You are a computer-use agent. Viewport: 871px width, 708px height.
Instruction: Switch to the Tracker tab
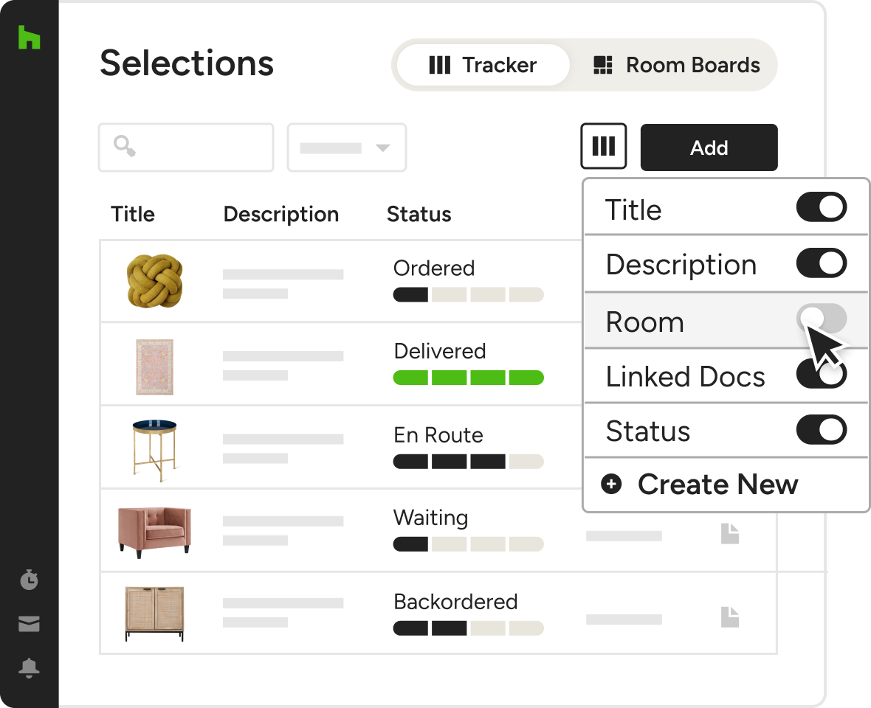pos(483,65)
